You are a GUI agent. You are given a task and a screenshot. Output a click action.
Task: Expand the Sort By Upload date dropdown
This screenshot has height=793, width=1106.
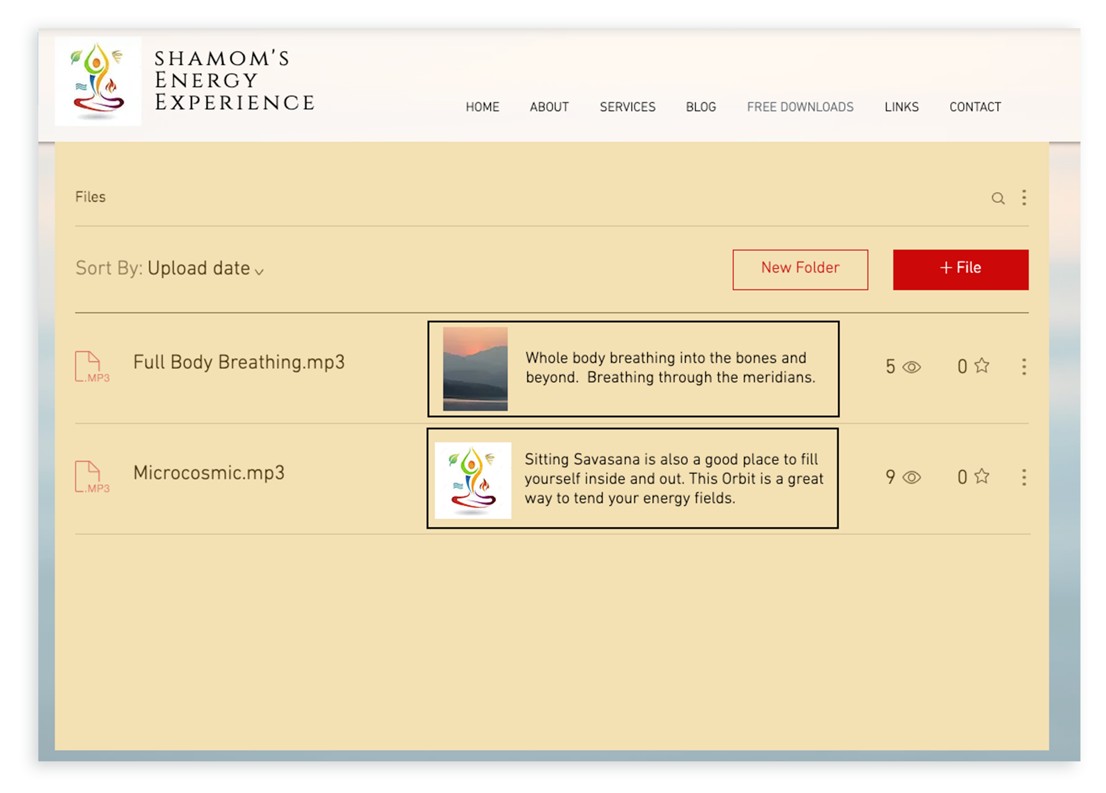(199, 268)
